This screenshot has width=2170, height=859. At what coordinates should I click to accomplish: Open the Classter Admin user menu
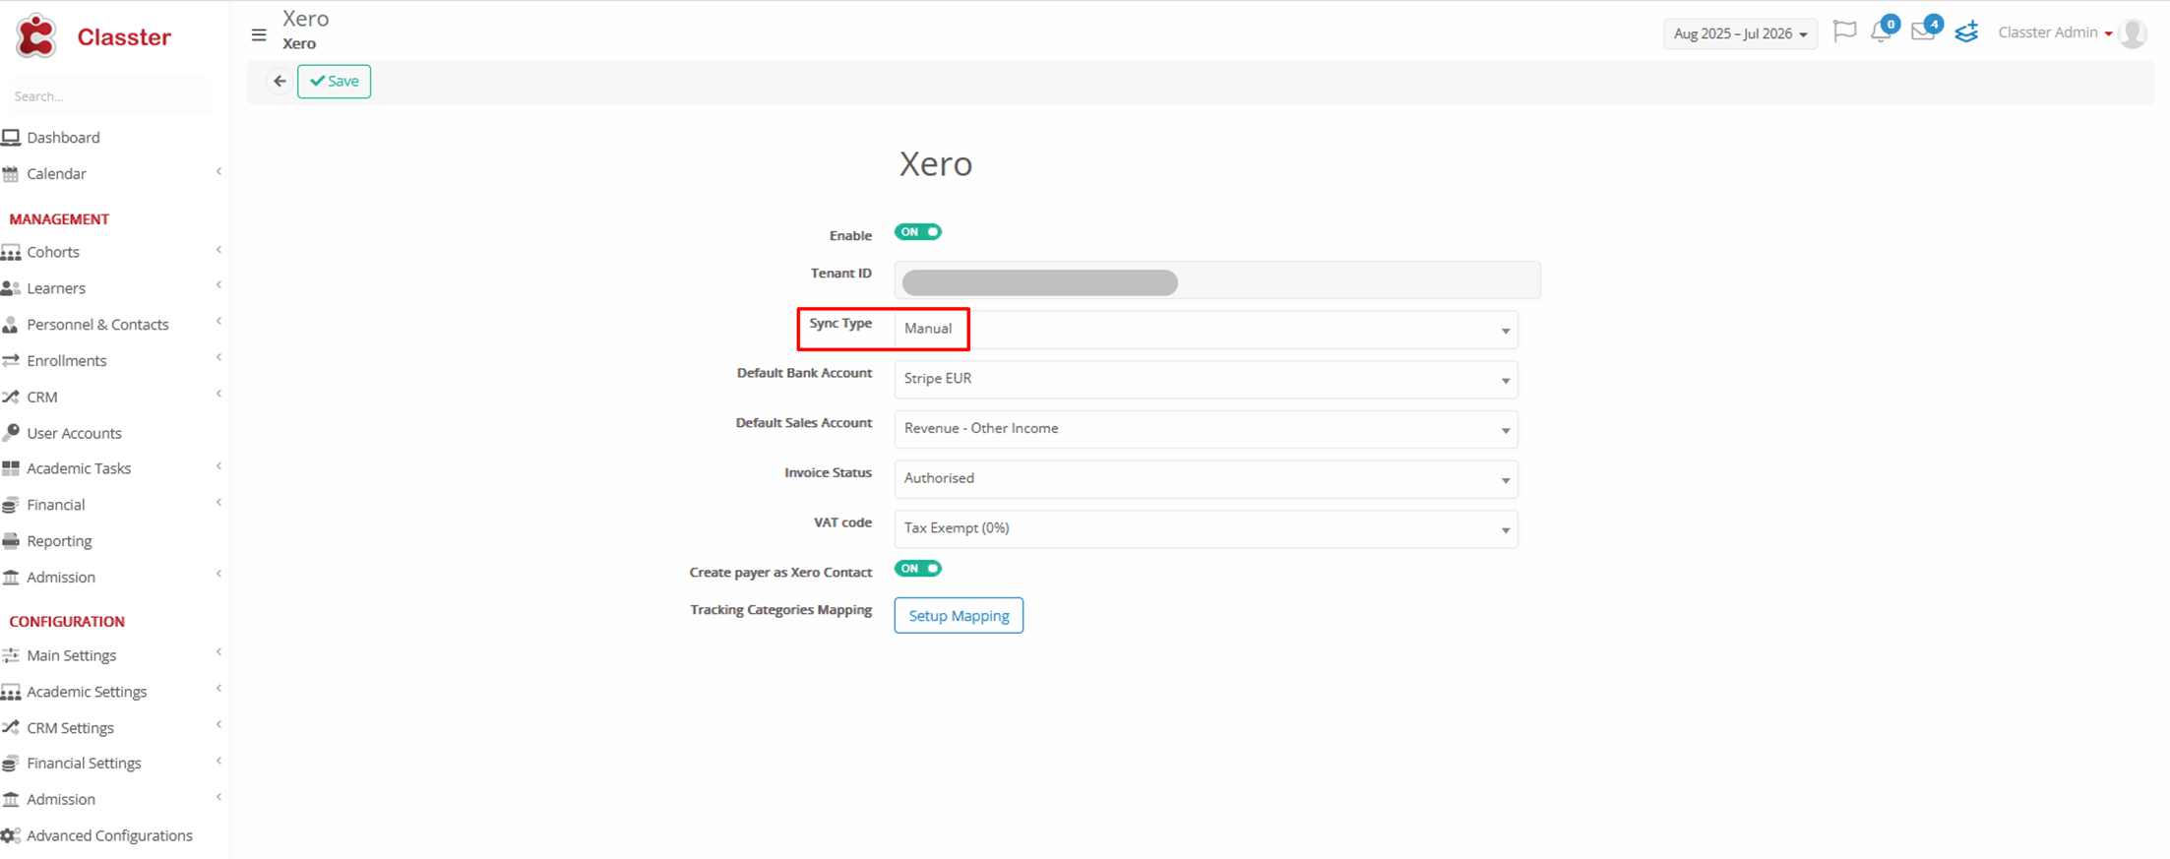click(x=2055, y=32)
